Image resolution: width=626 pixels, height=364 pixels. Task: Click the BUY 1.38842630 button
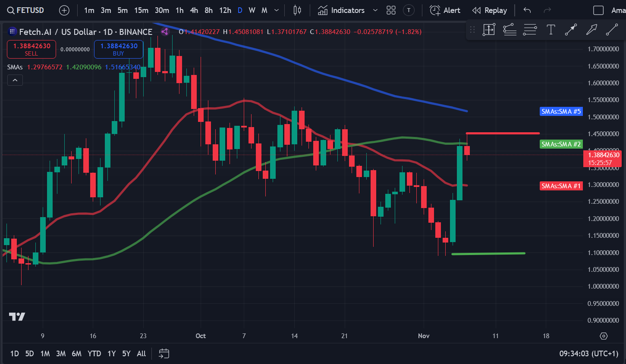[x=119, y=49]
